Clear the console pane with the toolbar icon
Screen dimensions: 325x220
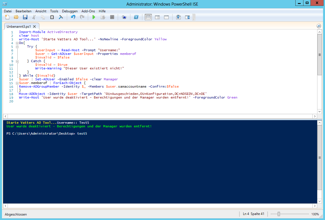tap(61, 17)
